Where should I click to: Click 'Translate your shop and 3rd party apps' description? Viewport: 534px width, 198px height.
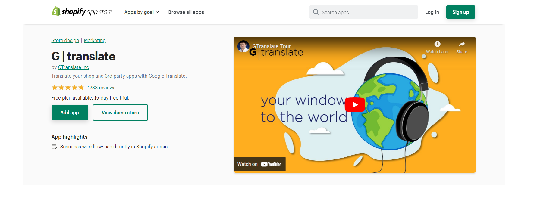pyautogui.click(x=119, y=76)
